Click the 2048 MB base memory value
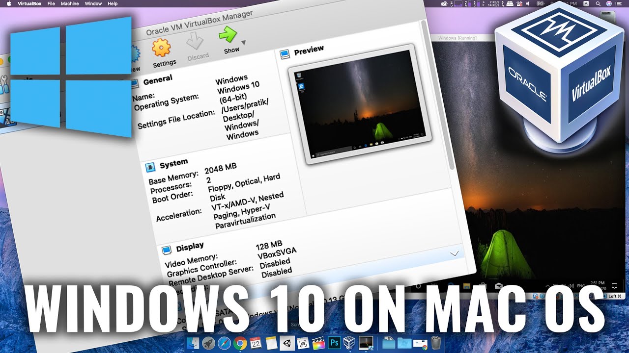629x353 pixels. (x=221, y=169)
